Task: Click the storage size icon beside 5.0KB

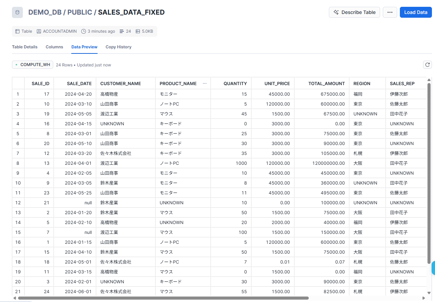Action: pos(138,31)
